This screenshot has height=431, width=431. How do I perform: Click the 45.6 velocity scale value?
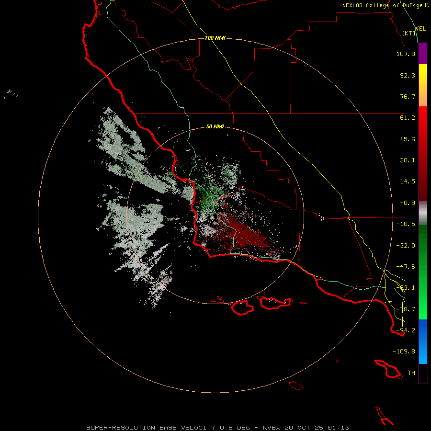pos(408,139)
